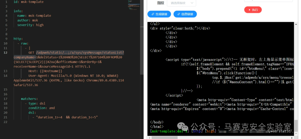Click the red 执行 run button
This screenshot has height=139, width=301.
coord(253,10)
